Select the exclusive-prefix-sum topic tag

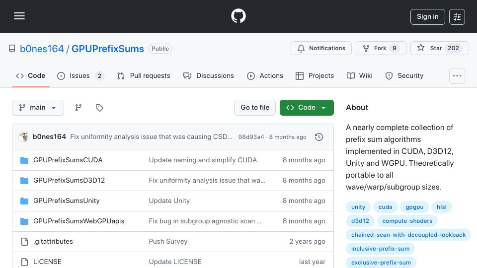pos(381,263)
